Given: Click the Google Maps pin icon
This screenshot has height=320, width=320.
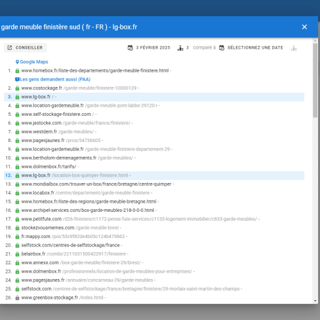Looking at the screenshot, I should pyautogui.click(x=17, y=62).
